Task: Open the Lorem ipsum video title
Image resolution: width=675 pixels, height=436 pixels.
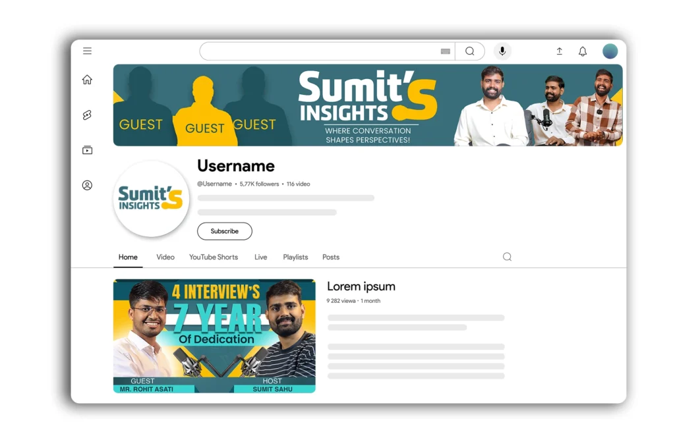Action: click(361, 286)
